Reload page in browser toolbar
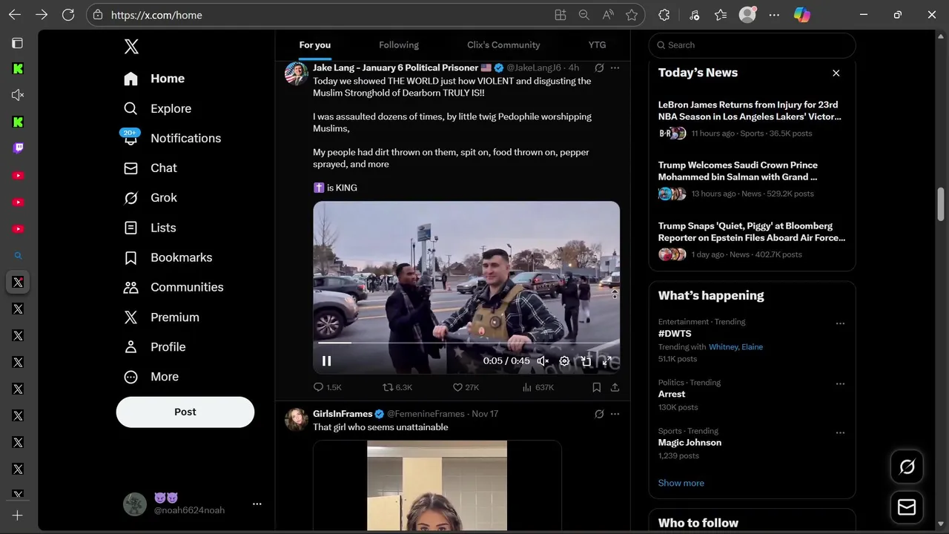949x534 pixels. [x=68, y=15]
